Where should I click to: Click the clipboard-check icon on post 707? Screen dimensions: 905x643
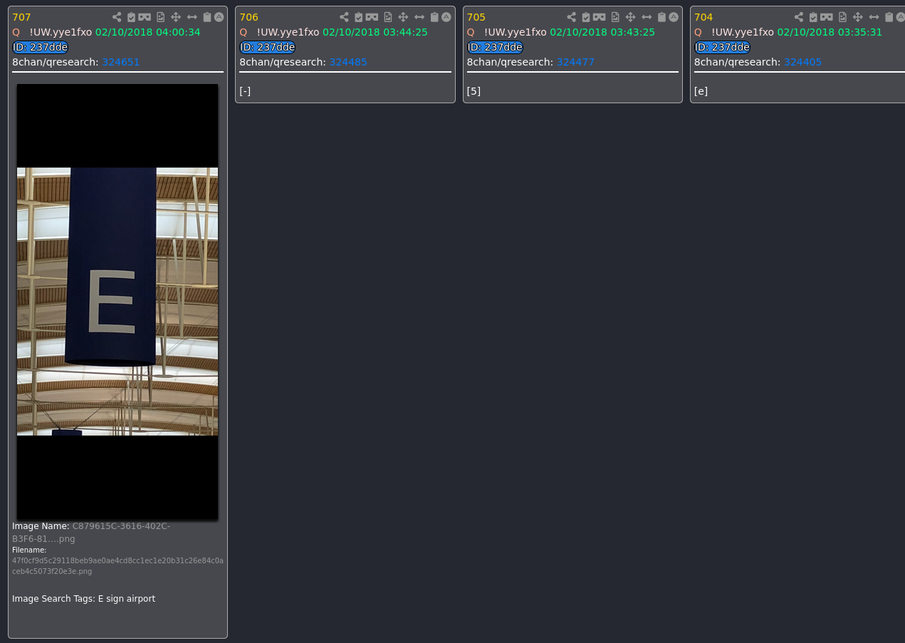(x=131, y=17)
